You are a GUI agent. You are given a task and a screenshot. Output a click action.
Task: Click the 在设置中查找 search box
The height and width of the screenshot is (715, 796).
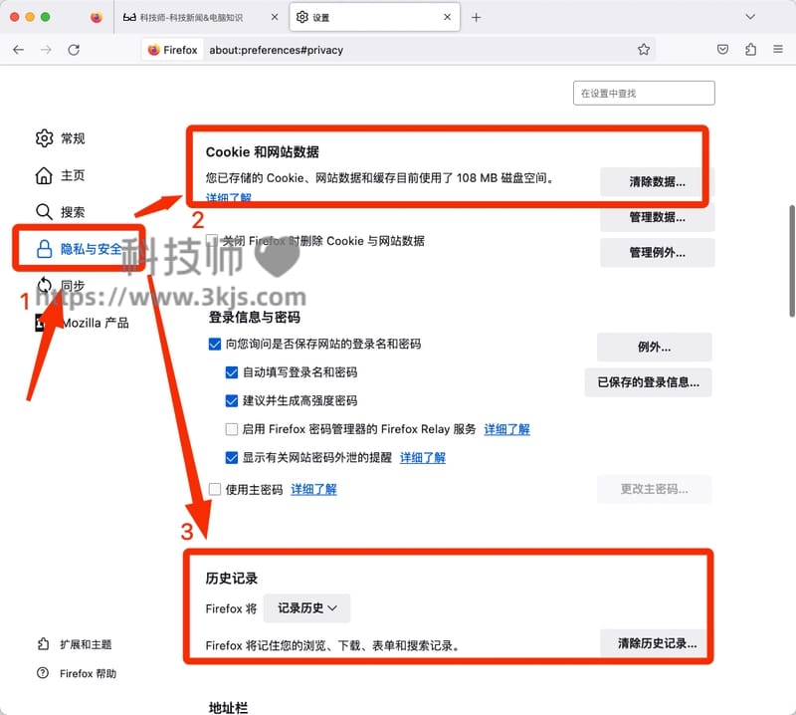[644, 93]
